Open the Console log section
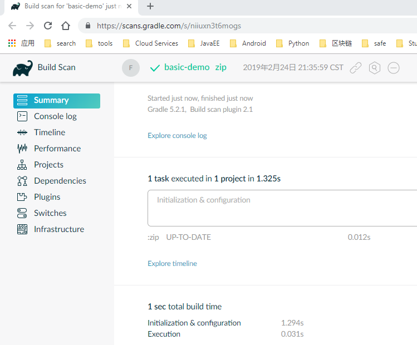This screenshot has width=417, height=345. [57, 116]
